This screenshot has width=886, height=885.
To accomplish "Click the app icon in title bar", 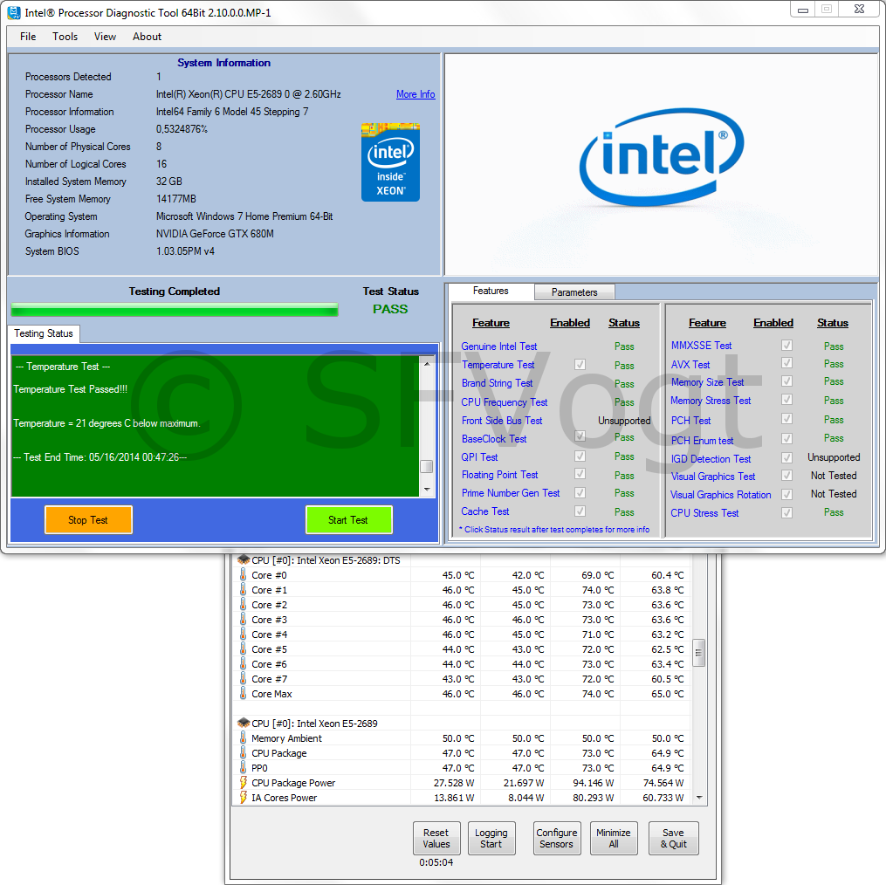I will pyautogui.click(x=14, y=12).
